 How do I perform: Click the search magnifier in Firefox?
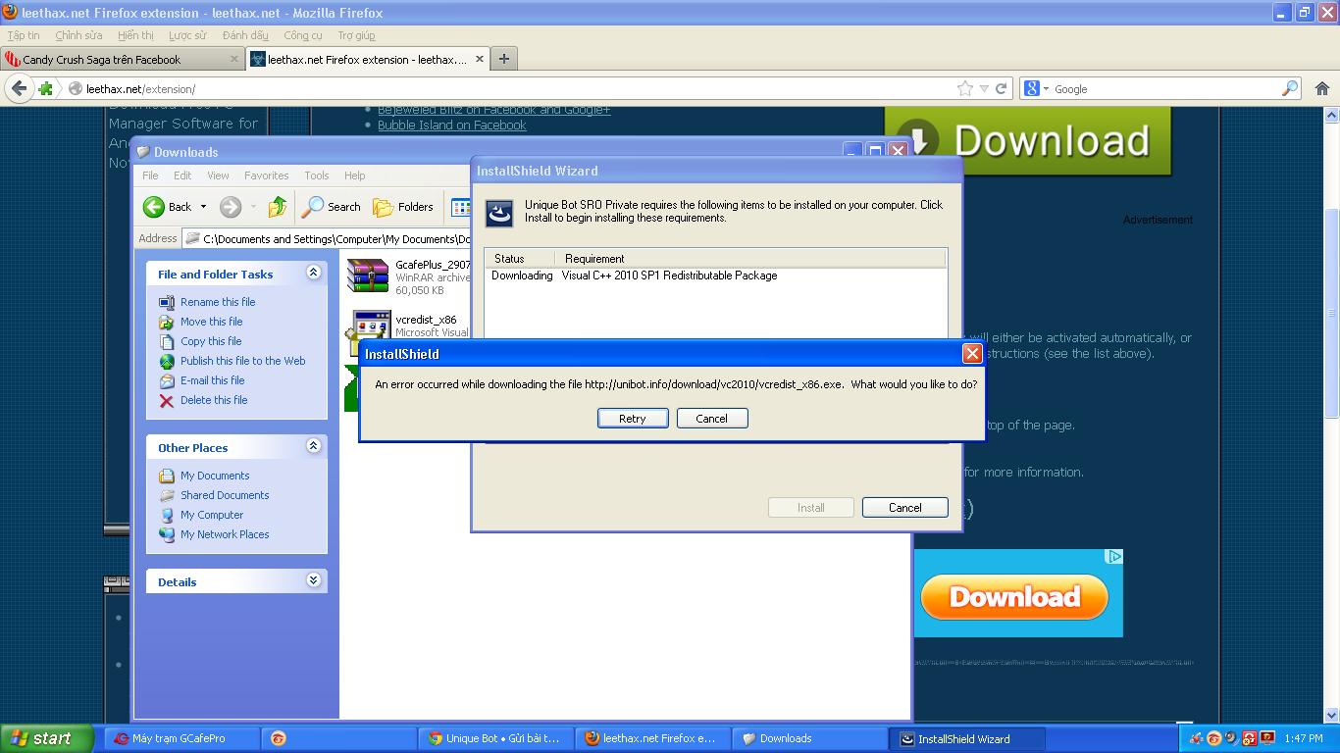pyautogui.click(x=1290, y=88)
